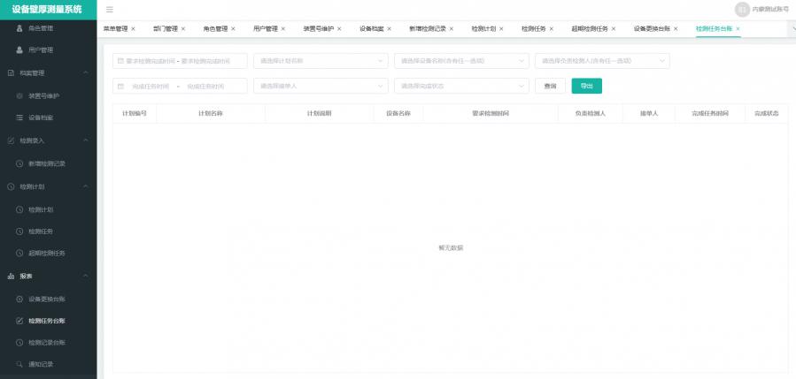This screenshot has height=379, width=796.
Task: Open 角色管理 in the sidebar
Action: 41,28
